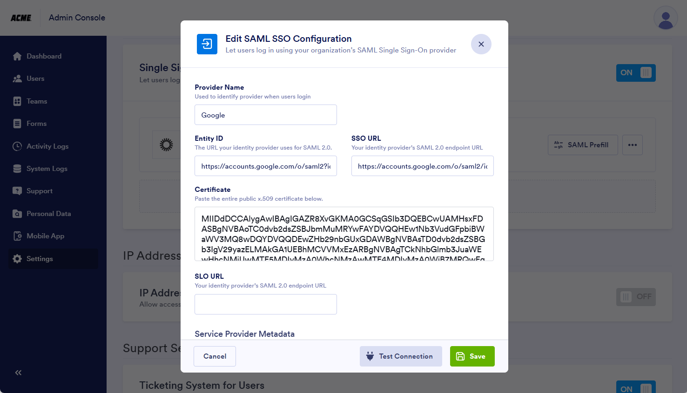
Task: Click the System Logs database icon
Action: (x=17, y=169)
